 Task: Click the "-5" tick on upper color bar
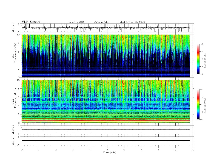pyautogui.click(x=202, y=59)
